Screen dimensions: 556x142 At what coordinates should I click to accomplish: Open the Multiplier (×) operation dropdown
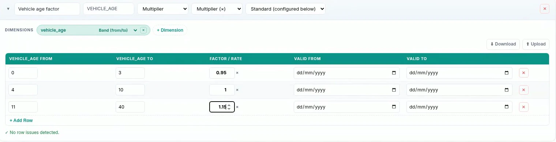point(217,9)
